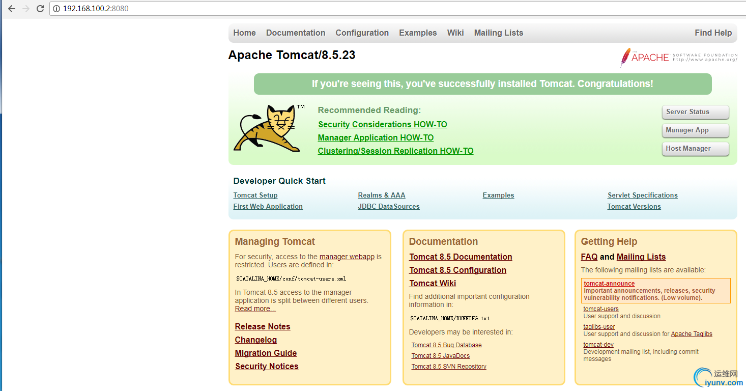746x391 pixels.
Task: Open Mailing Lists link under Getting Help
Action: pos(641,257)
